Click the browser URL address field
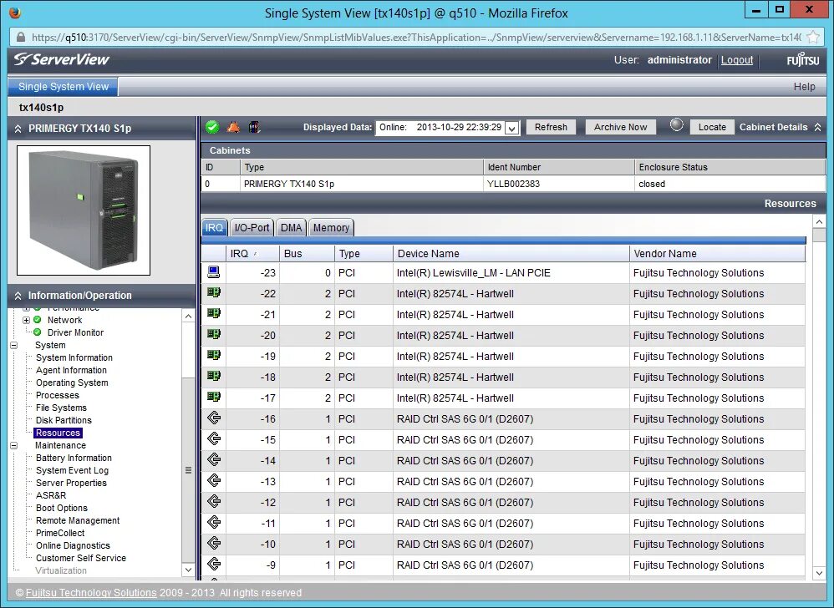 click(415, 38)
